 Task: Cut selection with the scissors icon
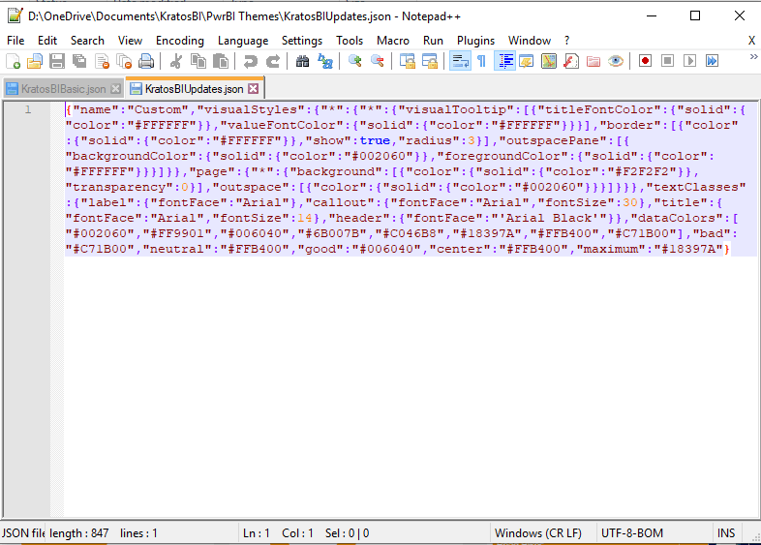point(175,61)
